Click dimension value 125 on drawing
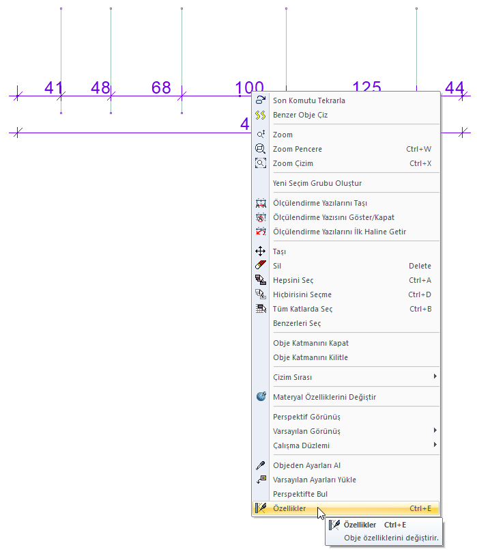The image size is (477, 550). click(x=366, y=86)
